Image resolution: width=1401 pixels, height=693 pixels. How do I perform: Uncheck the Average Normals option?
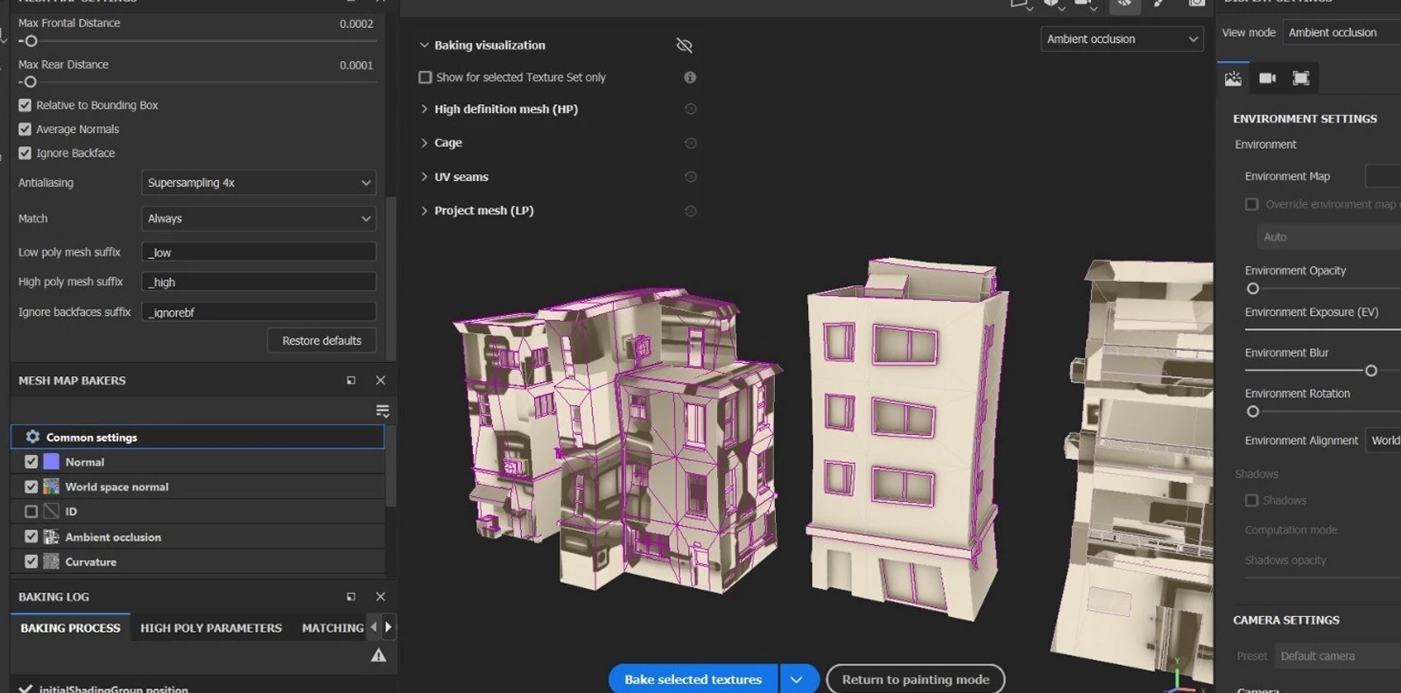[25, 129]
